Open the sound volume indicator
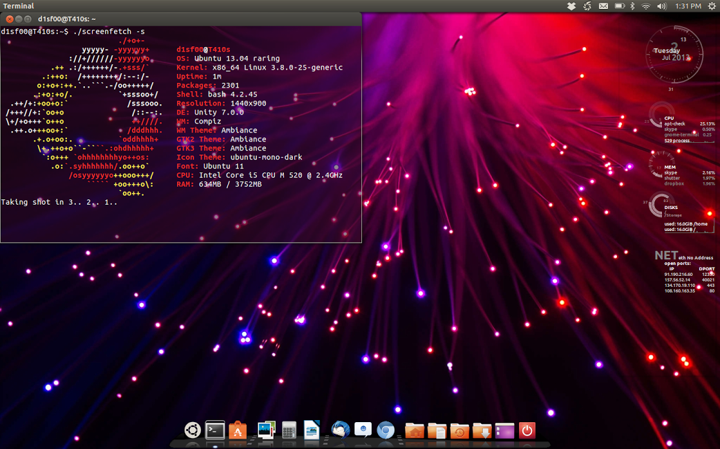Screen dimensions: 720x449 tap(662, 6)
